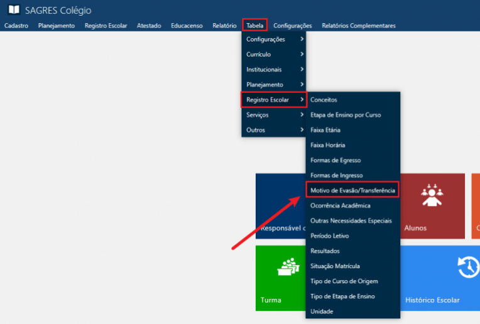Viewport: 480px width, 324px height.
Task: Open the Tabela menu
Action: point(255,26)
